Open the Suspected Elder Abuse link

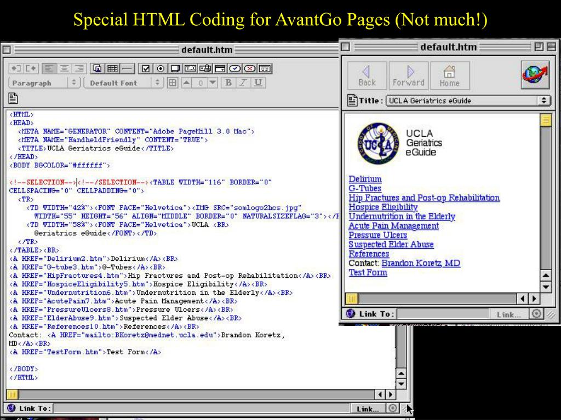click(391, 244)
